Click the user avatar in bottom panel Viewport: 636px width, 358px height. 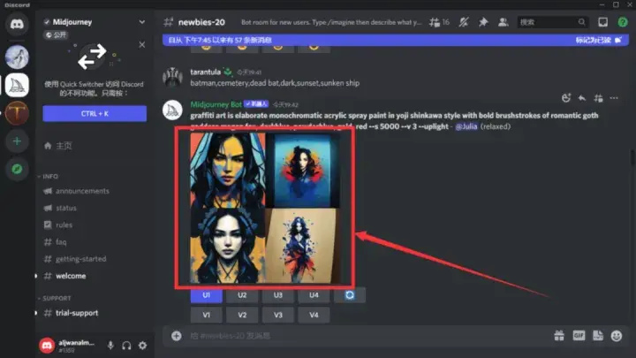click(47, 346)
